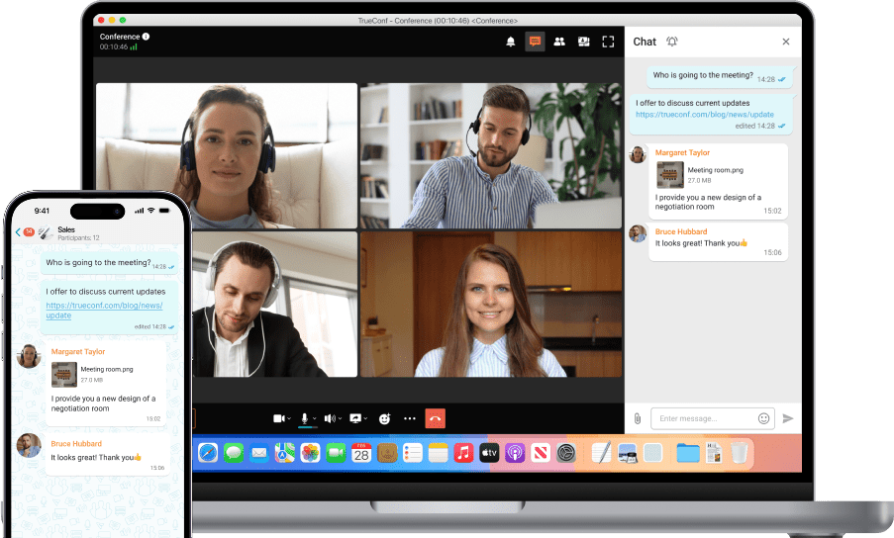This screenshot has height=538, width=894.
Task: Expand the speaker options dropdown arrow
Action: pos(342,419)
